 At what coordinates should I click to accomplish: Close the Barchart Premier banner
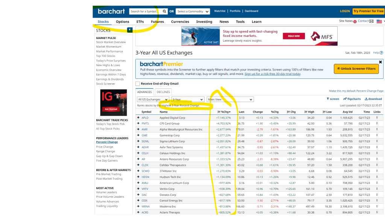[380, 62]
